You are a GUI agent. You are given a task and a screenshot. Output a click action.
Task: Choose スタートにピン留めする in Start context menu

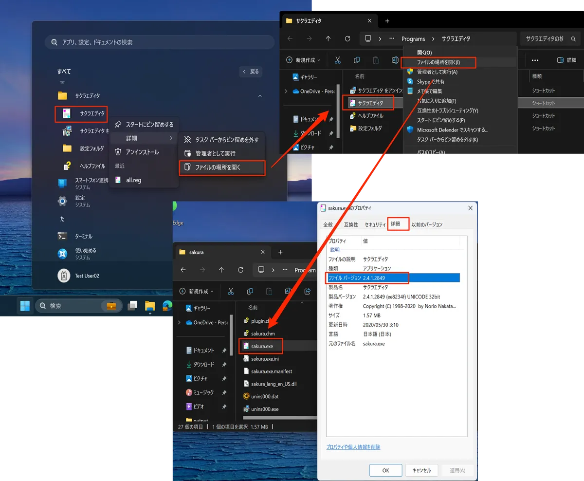(x=144, y=125)
